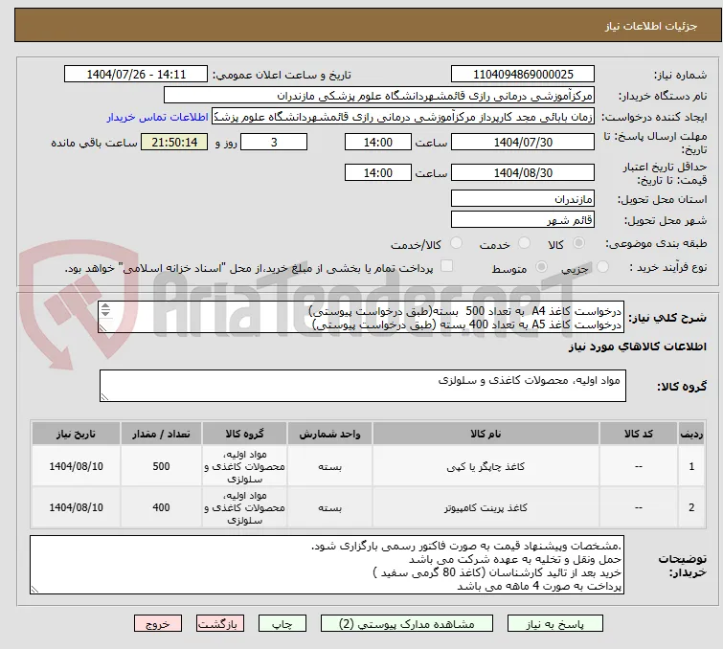This screenshot has height=649, width=723.
Task: Click the remaining time countdown 21:50:14
Action: [x=174, y=142]
